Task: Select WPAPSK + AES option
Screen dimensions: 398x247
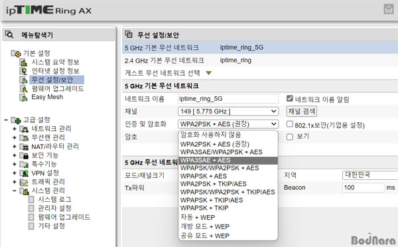Action: click(x=228, y=176)
